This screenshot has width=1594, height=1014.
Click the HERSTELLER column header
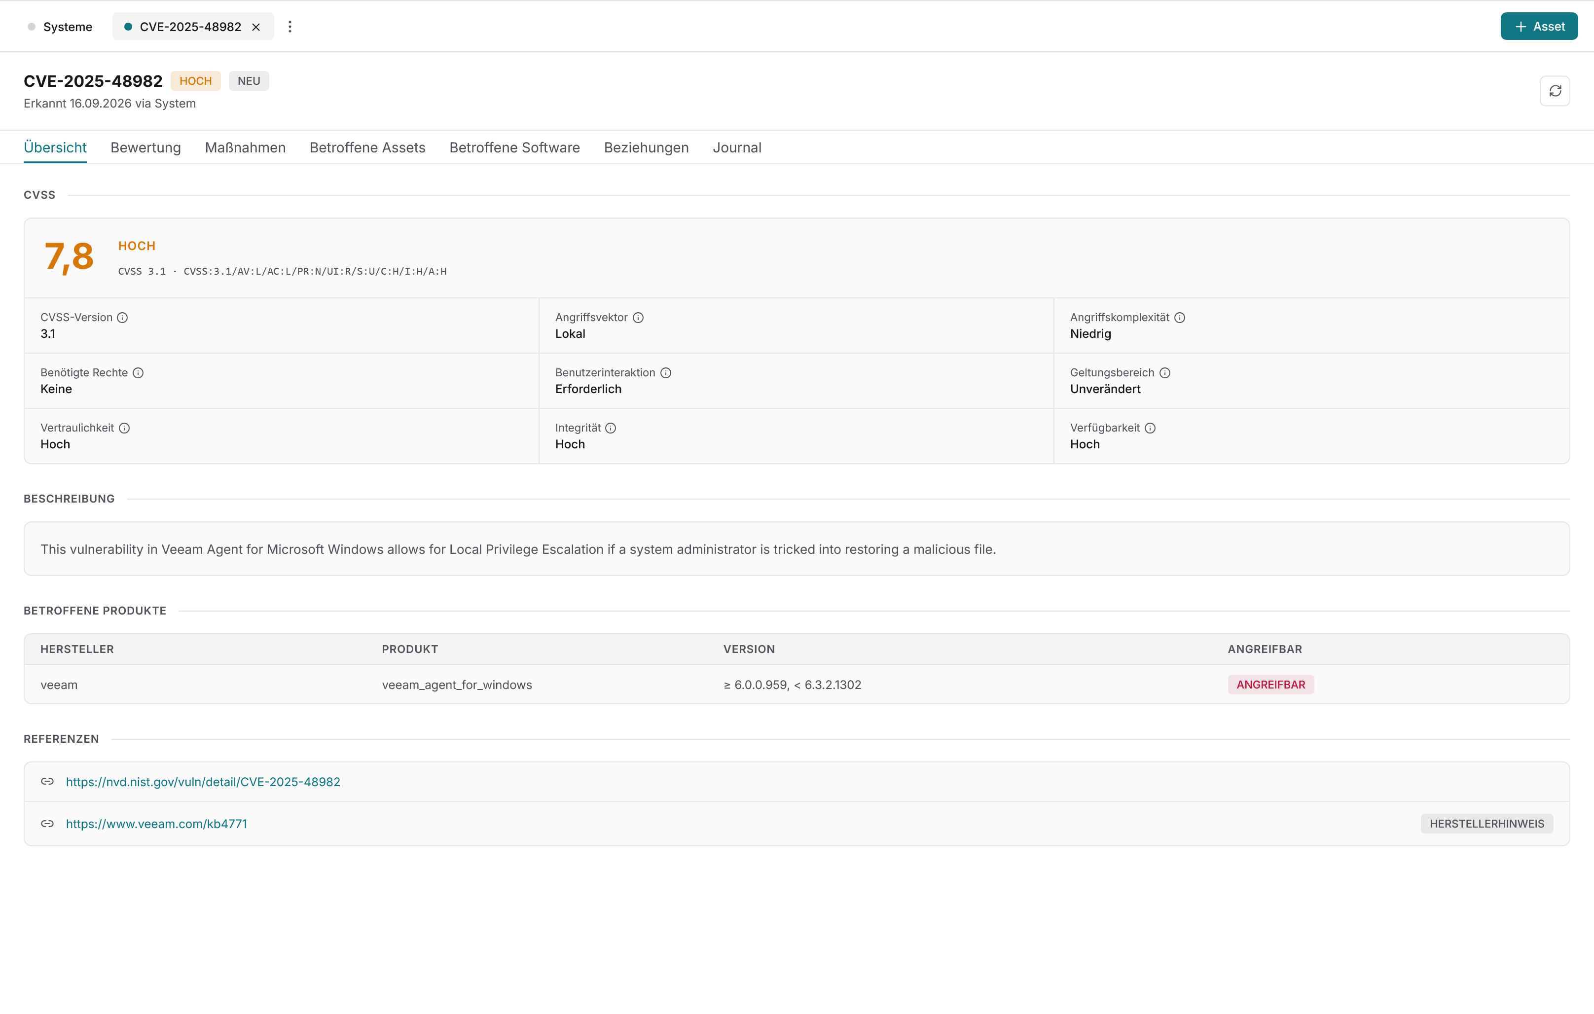coord(77,650)
